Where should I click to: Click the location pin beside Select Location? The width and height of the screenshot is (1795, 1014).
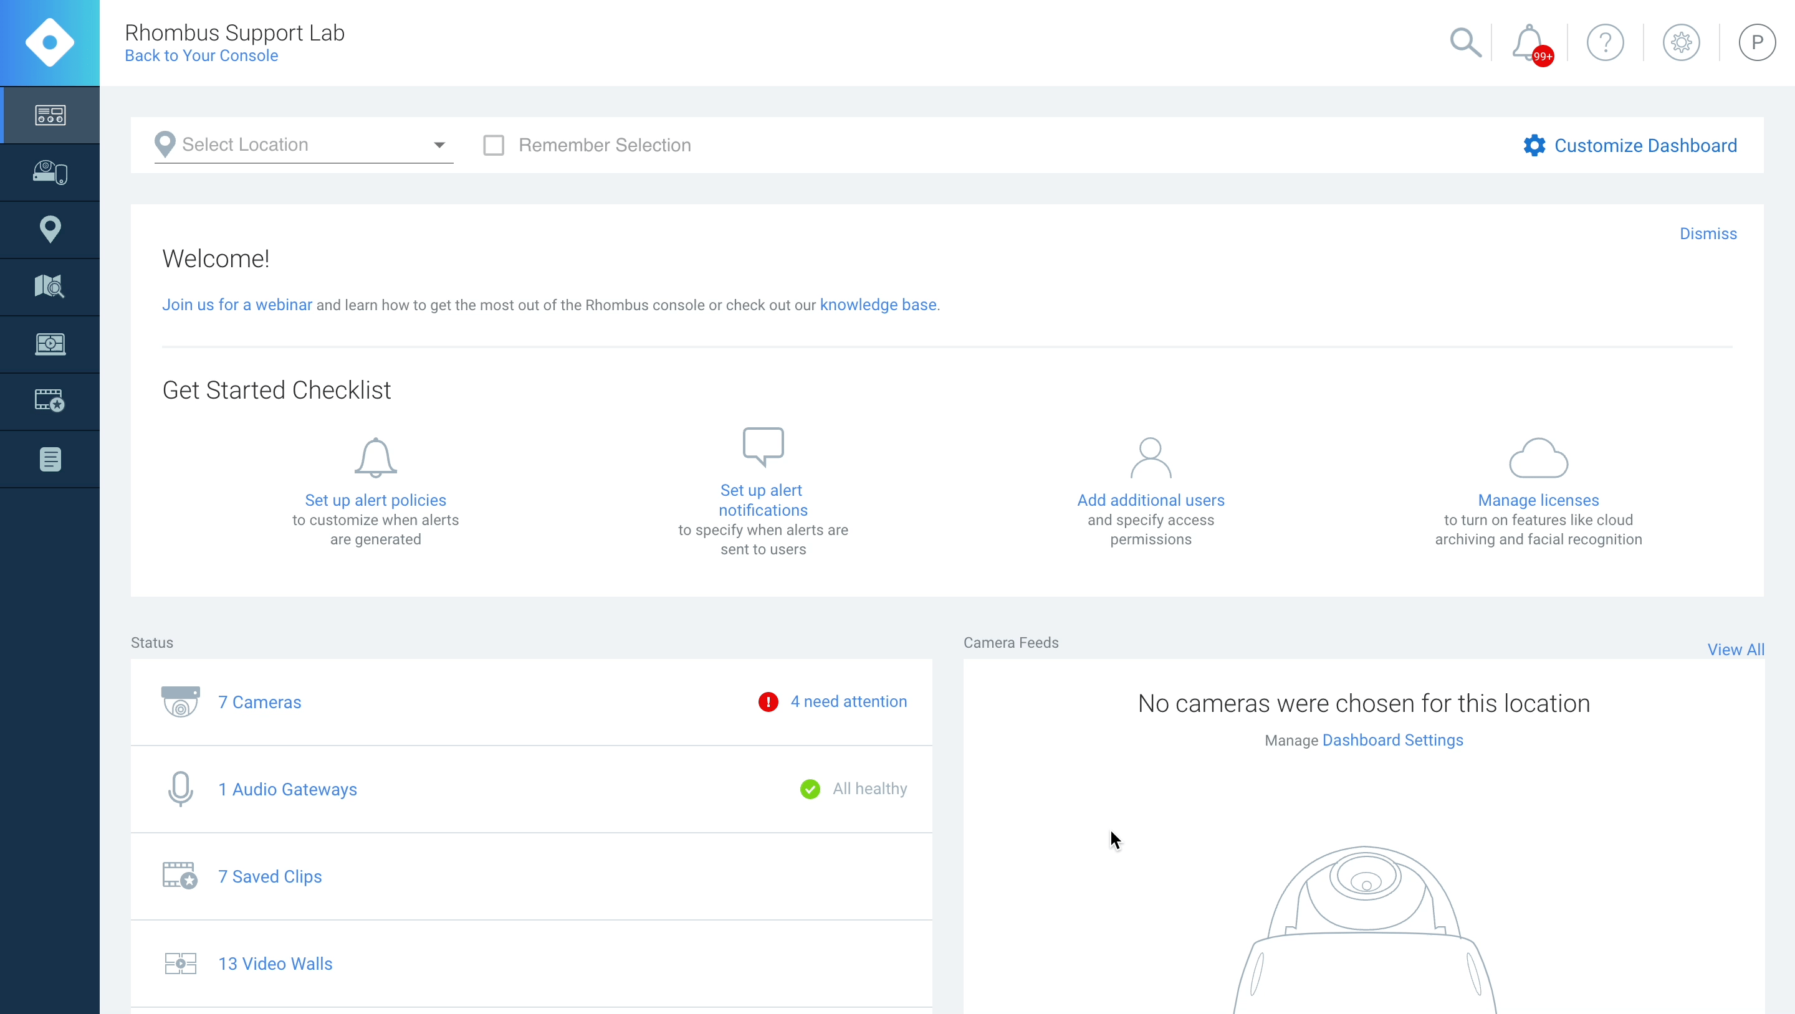tap(165, 144)
